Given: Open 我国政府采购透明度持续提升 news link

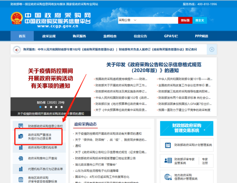Looking at the screenshot, I should tap(122, 79).
